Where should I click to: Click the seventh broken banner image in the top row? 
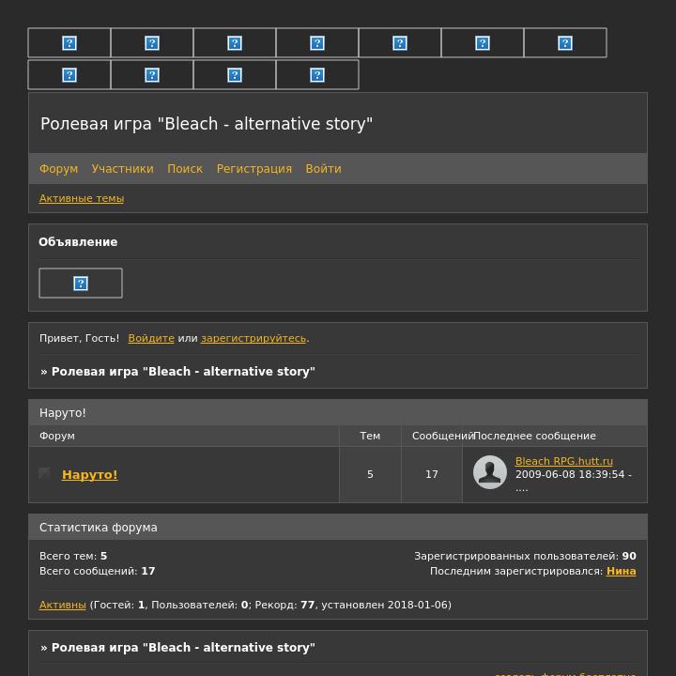click(x=565, y=42)
